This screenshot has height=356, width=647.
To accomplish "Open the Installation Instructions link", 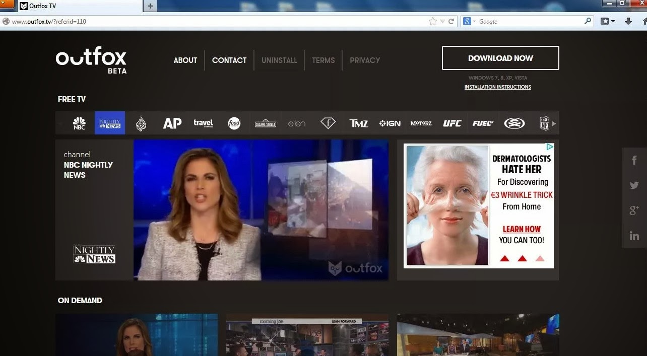I will 498,87.
